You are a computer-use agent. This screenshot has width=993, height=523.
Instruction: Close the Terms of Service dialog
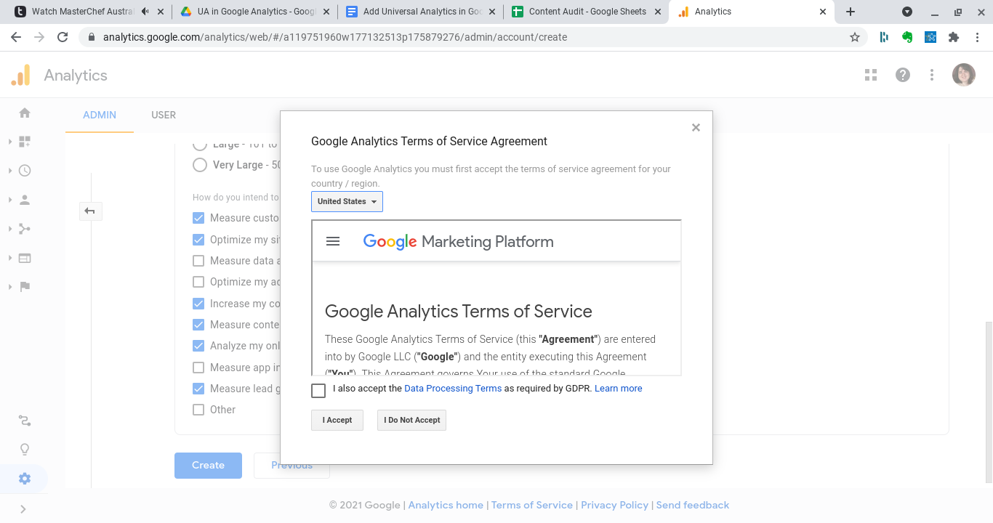[x=696, y=128]
